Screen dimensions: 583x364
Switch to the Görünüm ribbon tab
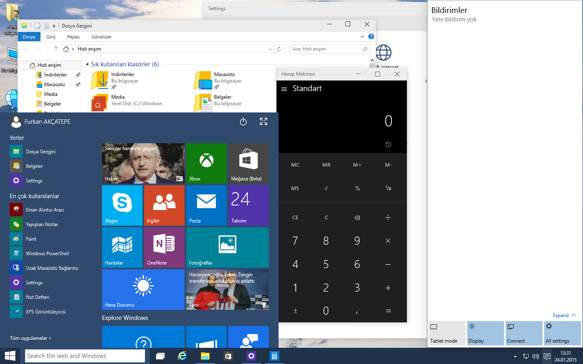(x=101, y=37)
